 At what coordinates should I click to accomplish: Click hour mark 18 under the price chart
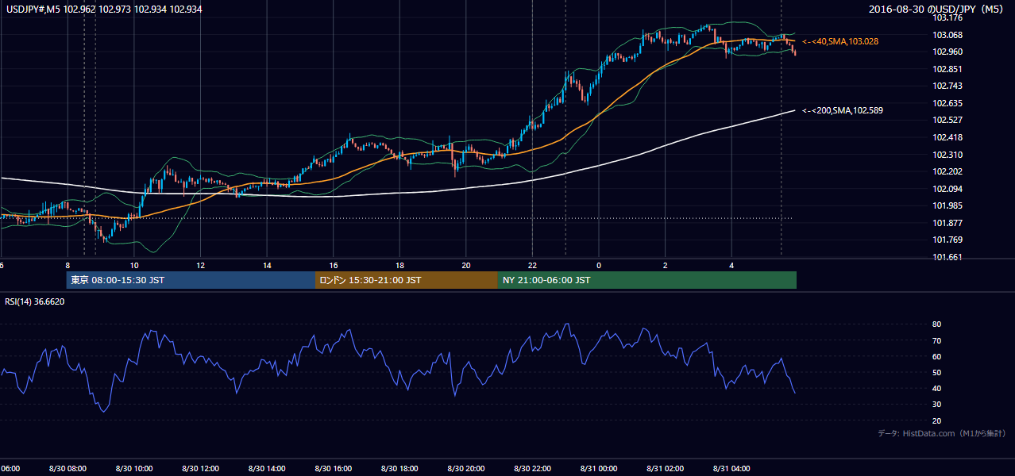click(x=399, y=266)
